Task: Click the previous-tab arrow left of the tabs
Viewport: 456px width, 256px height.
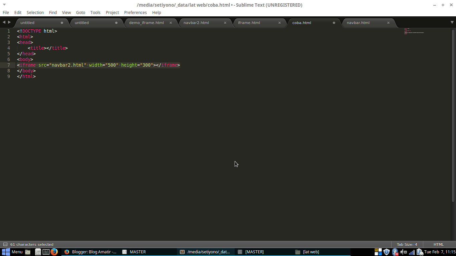Action: (3, 22)
